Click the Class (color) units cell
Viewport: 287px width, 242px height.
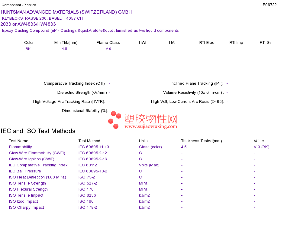150,147
